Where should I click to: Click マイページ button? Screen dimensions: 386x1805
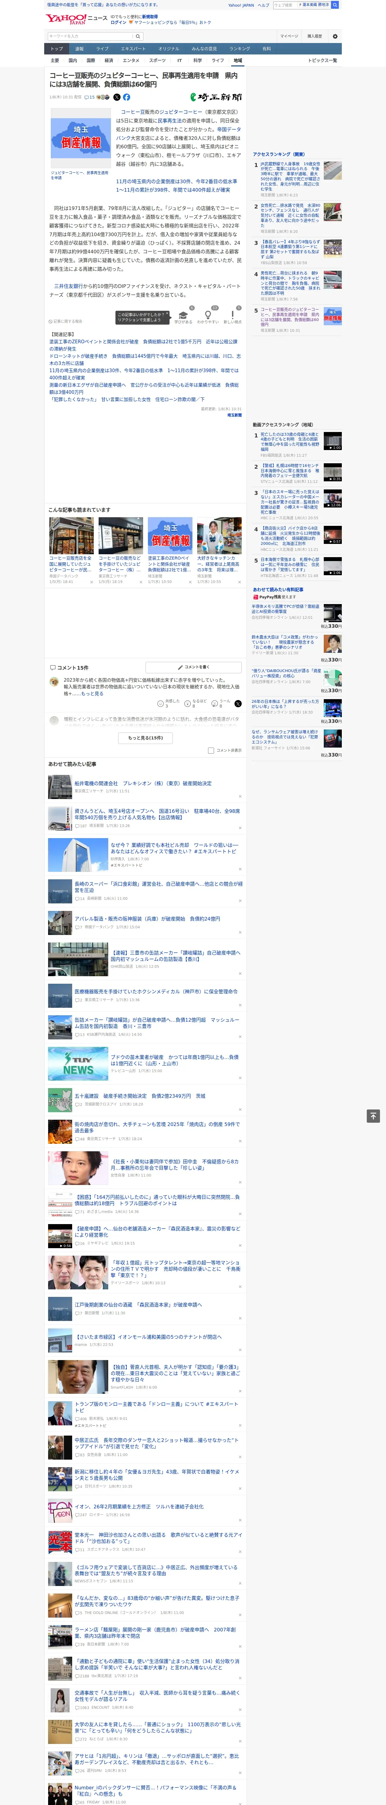[289, 36]
